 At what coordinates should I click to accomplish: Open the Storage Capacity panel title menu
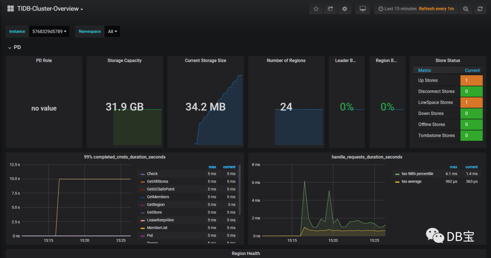tap(124, 60)
